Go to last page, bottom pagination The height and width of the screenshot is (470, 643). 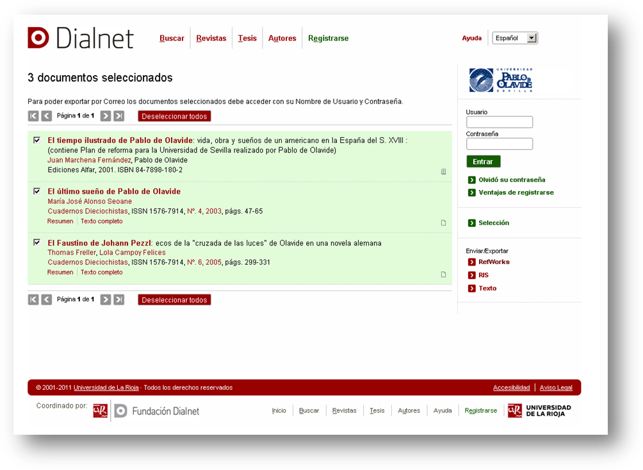(119, 299)
